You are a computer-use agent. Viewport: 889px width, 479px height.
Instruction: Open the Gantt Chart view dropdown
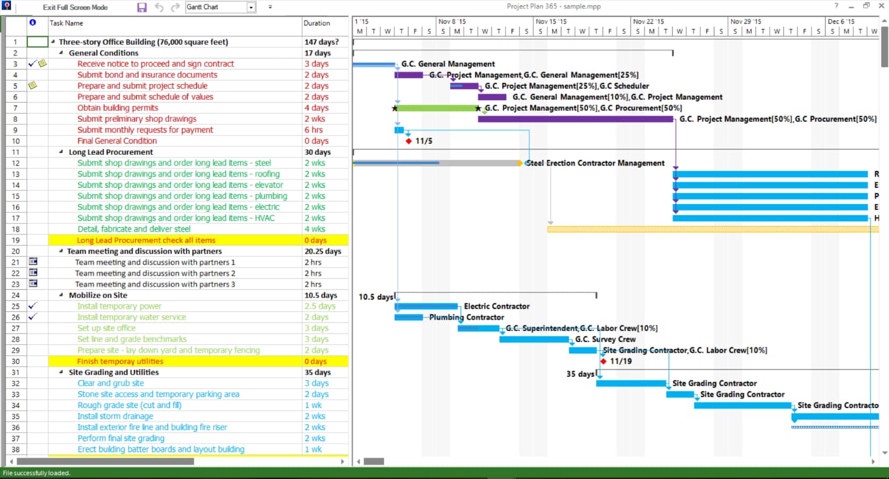pos(251,7)
